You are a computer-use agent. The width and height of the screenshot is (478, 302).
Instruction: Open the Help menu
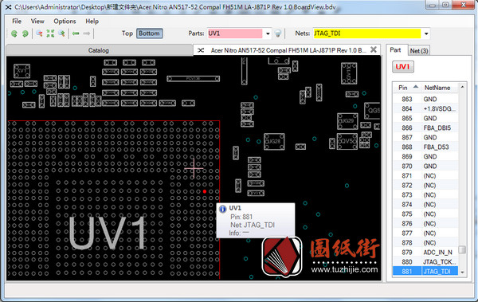92,21
